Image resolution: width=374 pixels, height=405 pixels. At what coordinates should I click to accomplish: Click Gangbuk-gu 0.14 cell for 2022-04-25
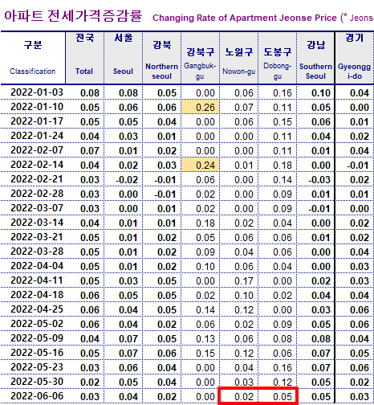tap(201, 309)
